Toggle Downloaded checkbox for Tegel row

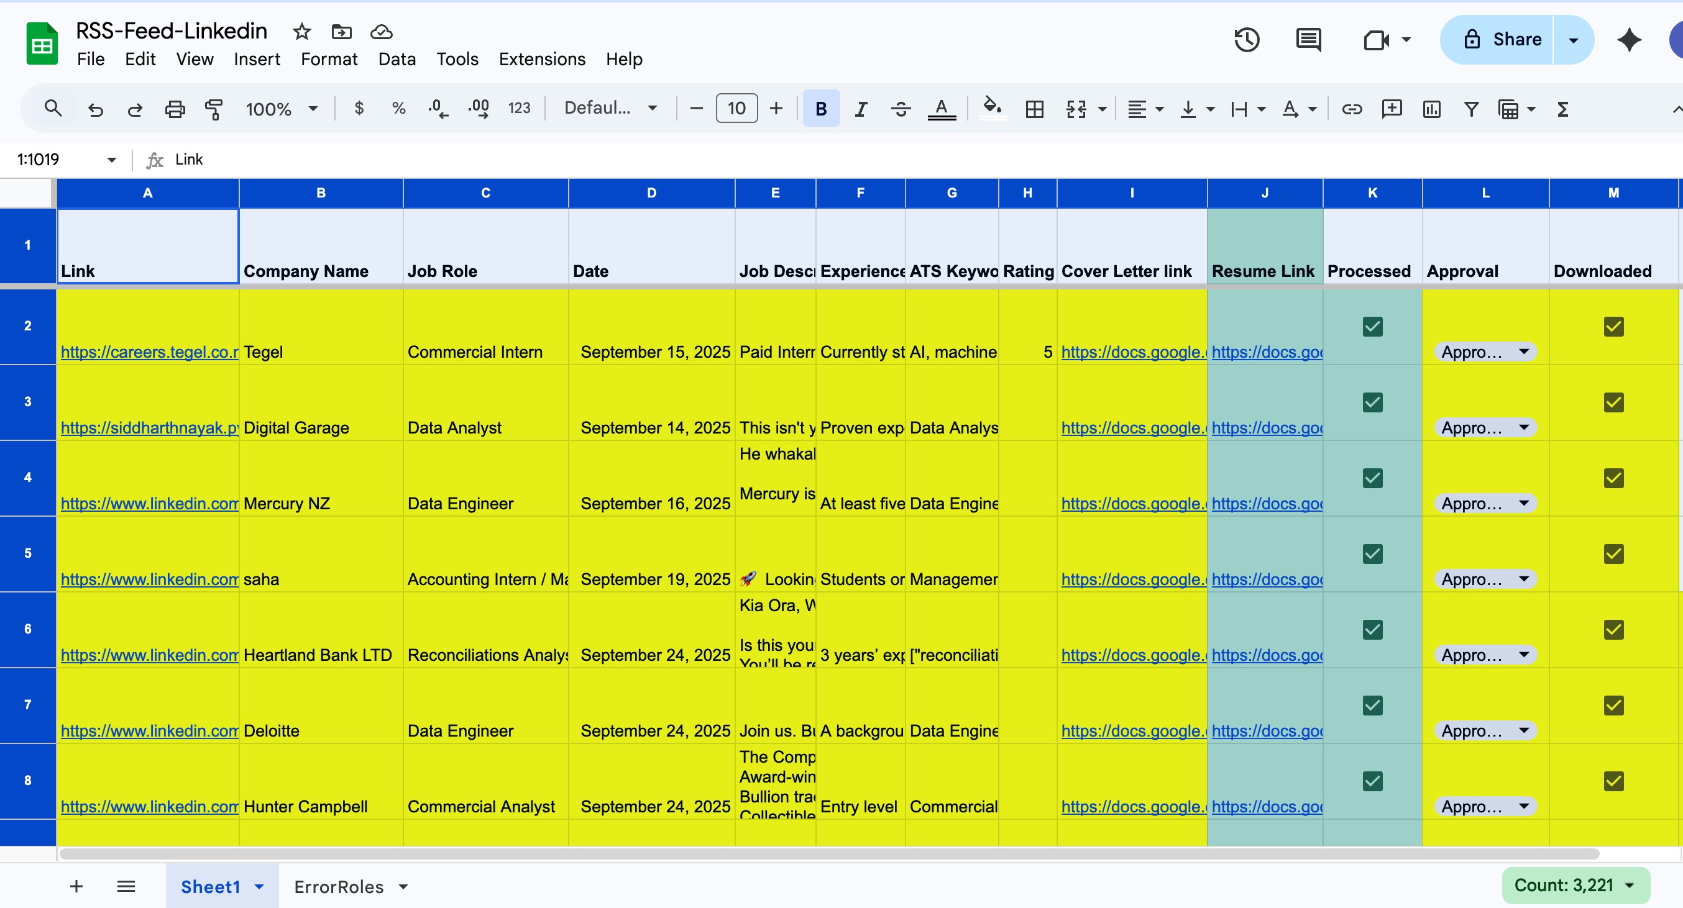(x=1614, y=327)
